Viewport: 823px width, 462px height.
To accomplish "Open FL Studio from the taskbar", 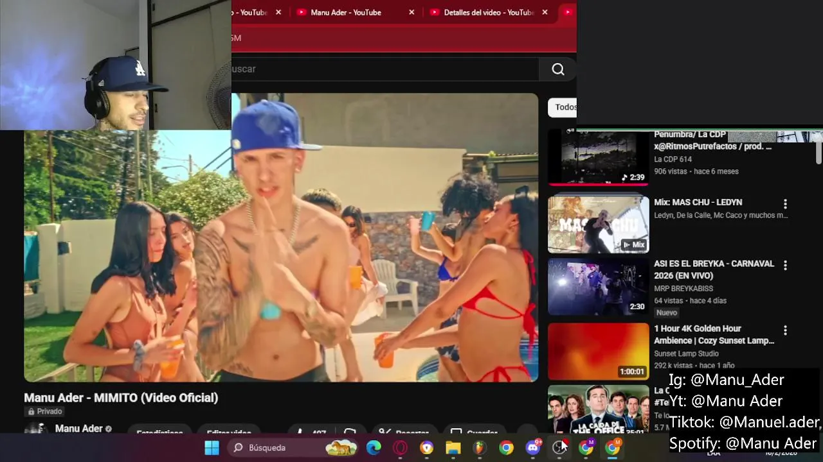I will (480, 447).
